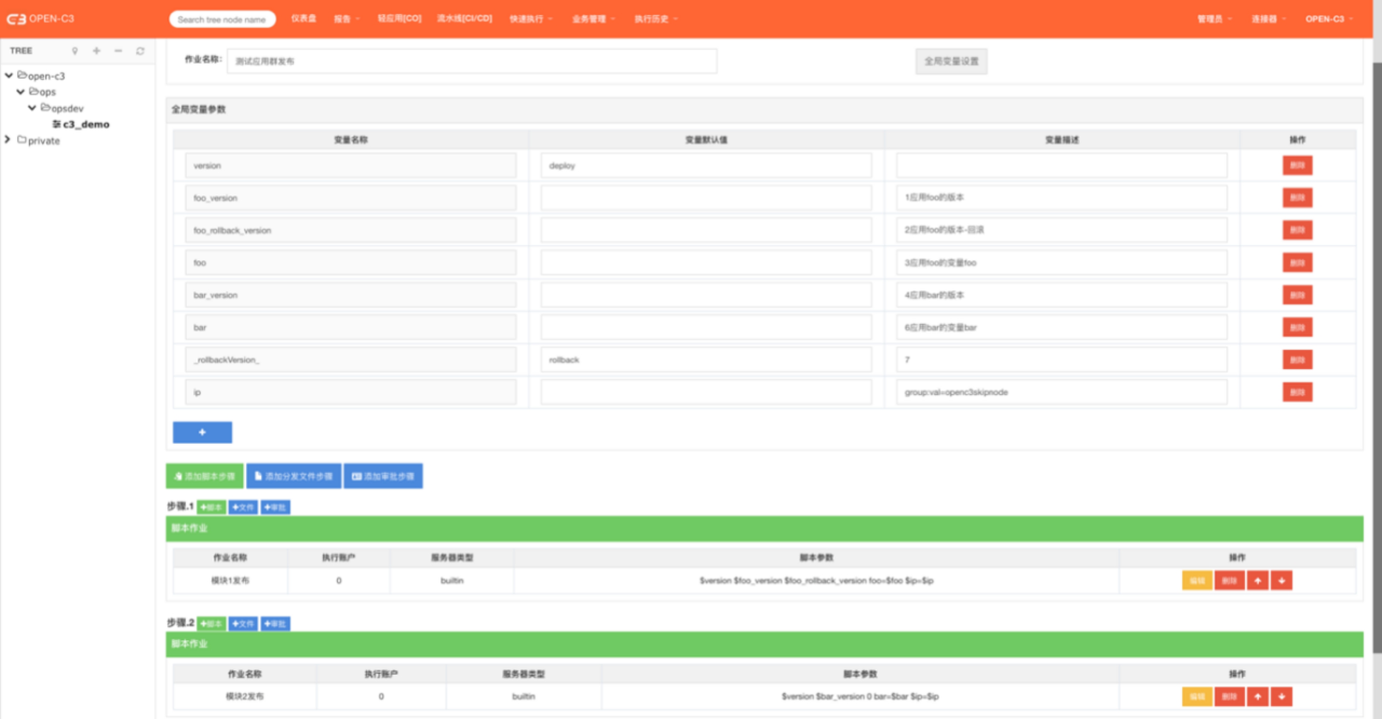
Task: Open the 流水线[CI/CD] menu item
Action: click(x=464, y=18)
